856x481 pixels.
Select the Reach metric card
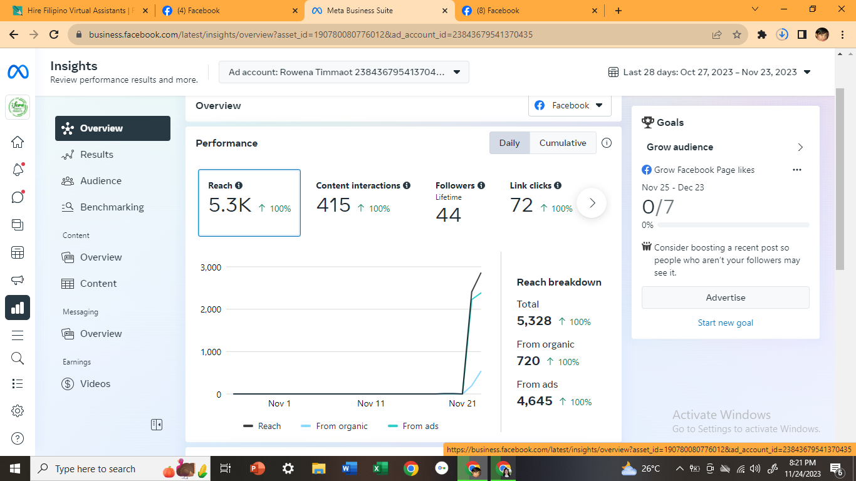pos(249,203)
